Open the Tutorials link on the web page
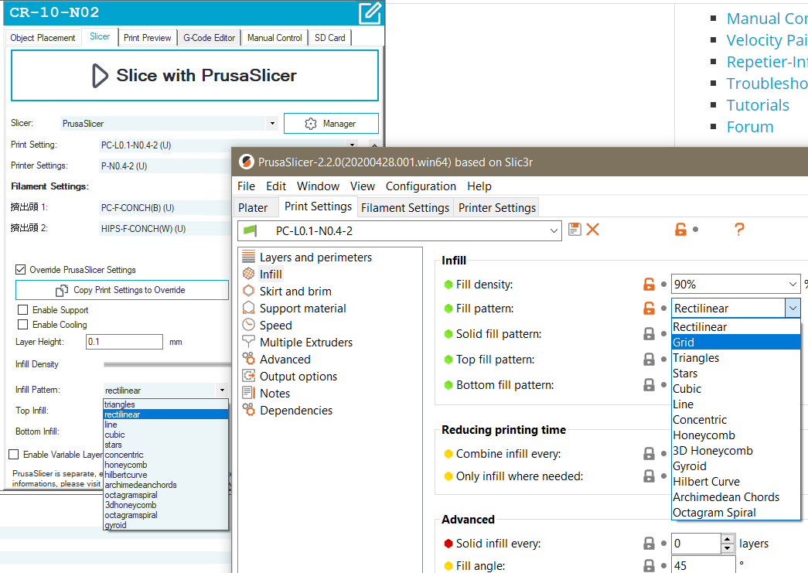This screenshot has width=808, height=573. (x=758, y=105)
